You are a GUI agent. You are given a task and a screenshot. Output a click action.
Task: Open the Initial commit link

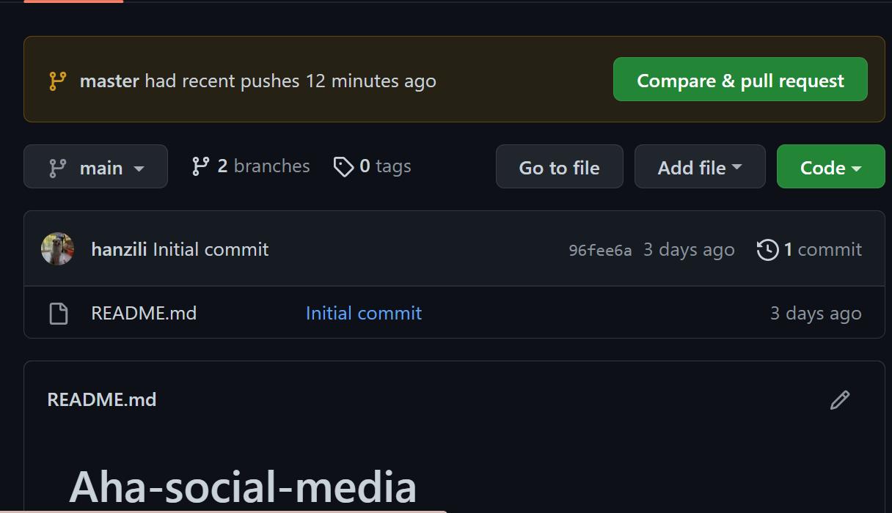pos(363,313)
